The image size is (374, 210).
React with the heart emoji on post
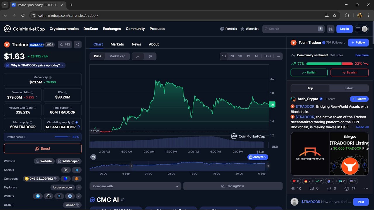295,181
